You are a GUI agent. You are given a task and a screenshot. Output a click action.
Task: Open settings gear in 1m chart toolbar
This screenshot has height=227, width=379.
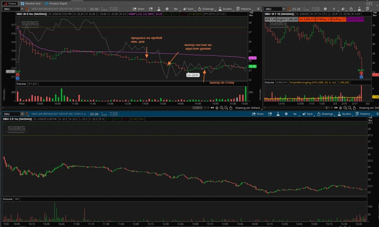(286, 114)
